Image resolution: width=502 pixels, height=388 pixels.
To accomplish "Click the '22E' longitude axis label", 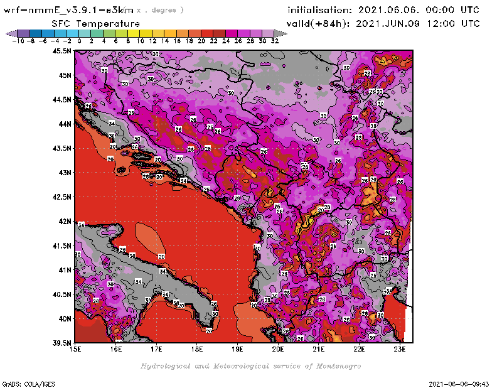I will (x=359, y=349).
